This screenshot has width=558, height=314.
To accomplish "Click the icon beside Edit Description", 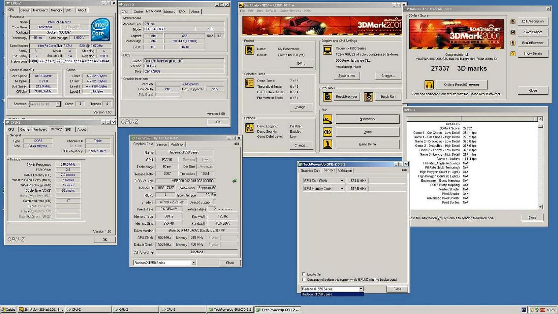I will coord(513,22).
